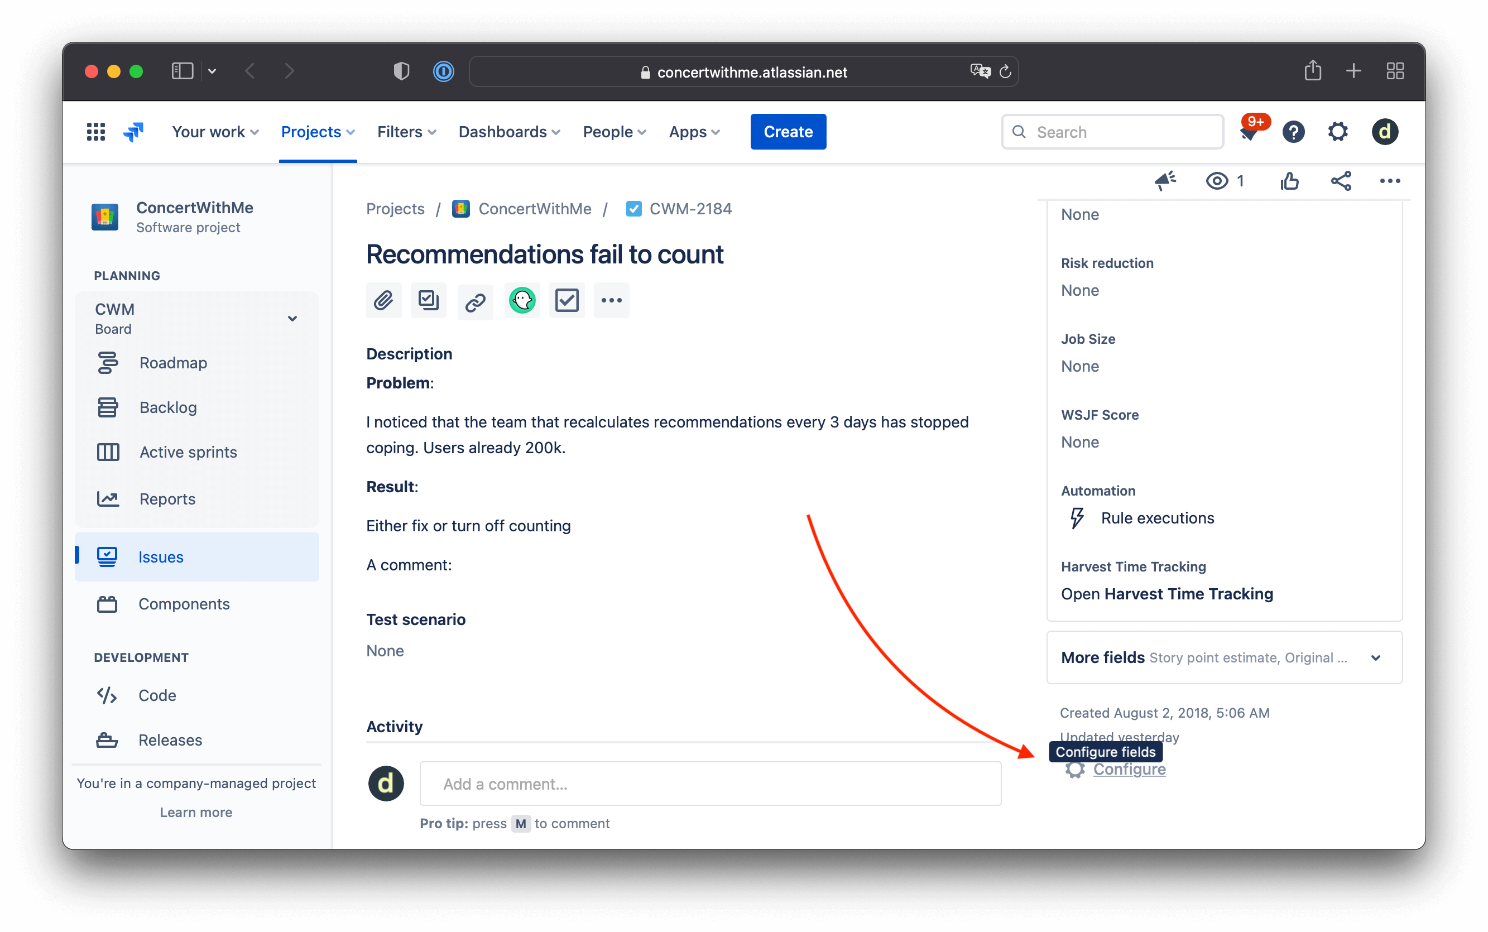Open help with the question mark icon
Viewport: 1488px width, 932px height.
coord(1294,131)
